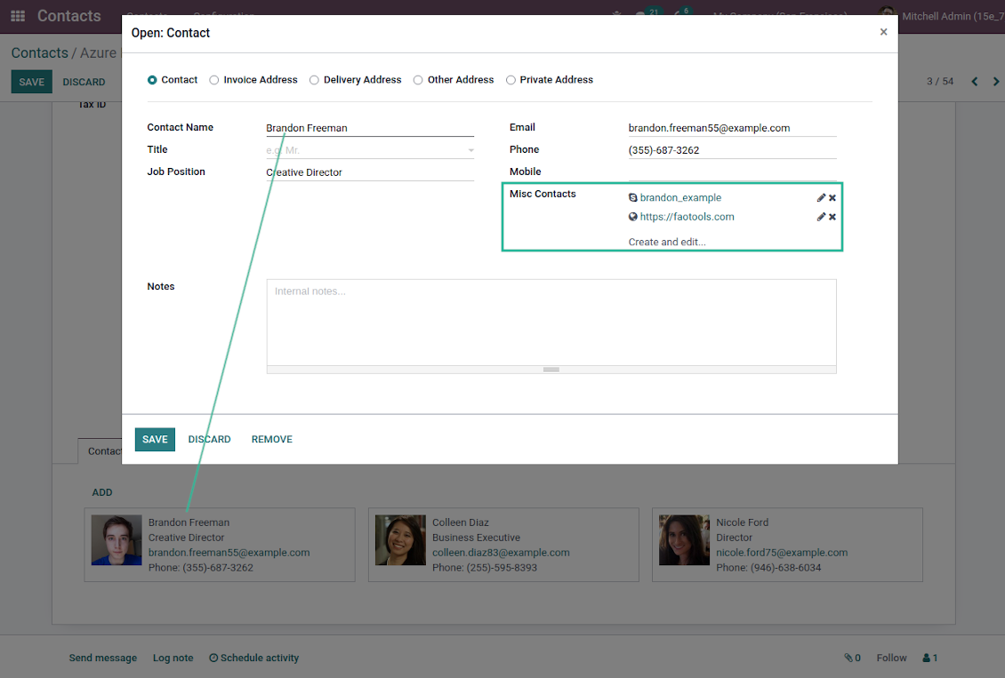Open Mitchell Admin user menu
Screen dimensions: 1005x678
(x=943, y=16)
